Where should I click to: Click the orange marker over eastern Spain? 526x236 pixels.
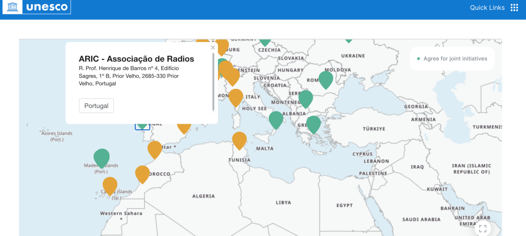coord(184,127)
